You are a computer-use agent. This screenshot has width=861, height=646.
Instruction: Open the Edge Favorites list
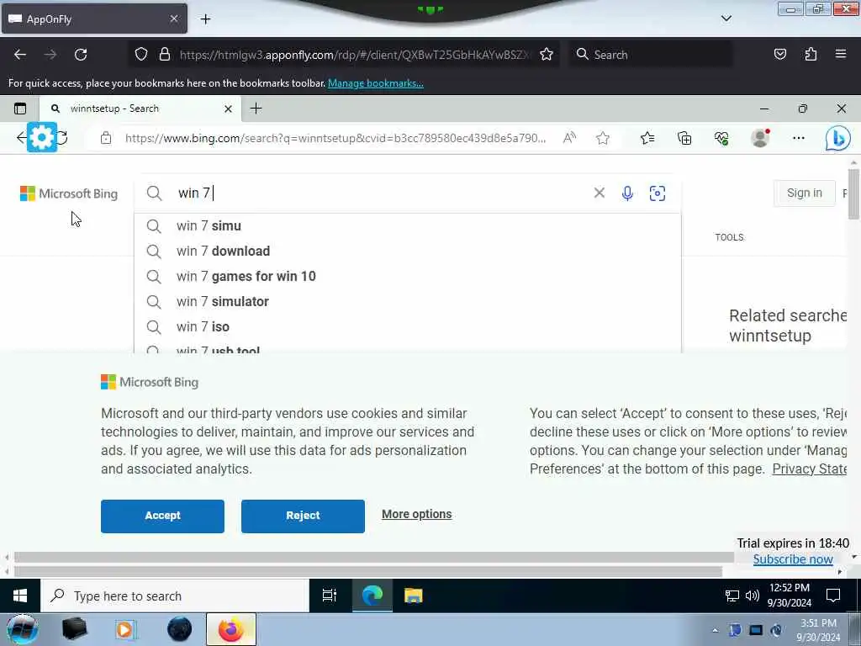point(647,138)
